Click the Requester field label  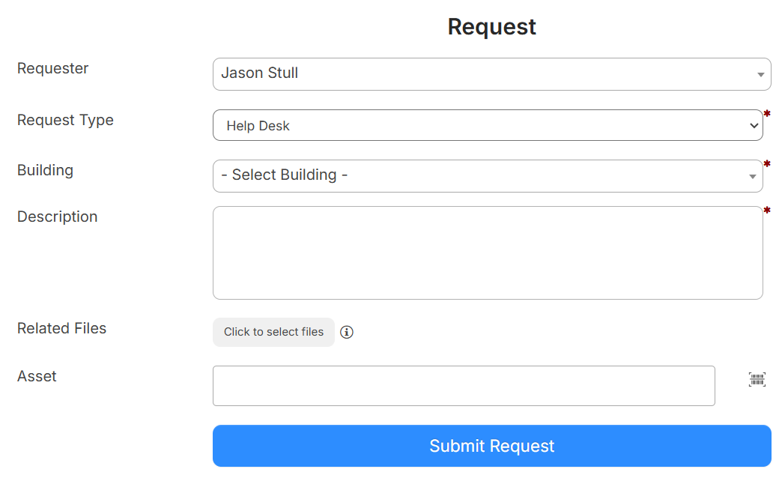click(x=52, y=68)
